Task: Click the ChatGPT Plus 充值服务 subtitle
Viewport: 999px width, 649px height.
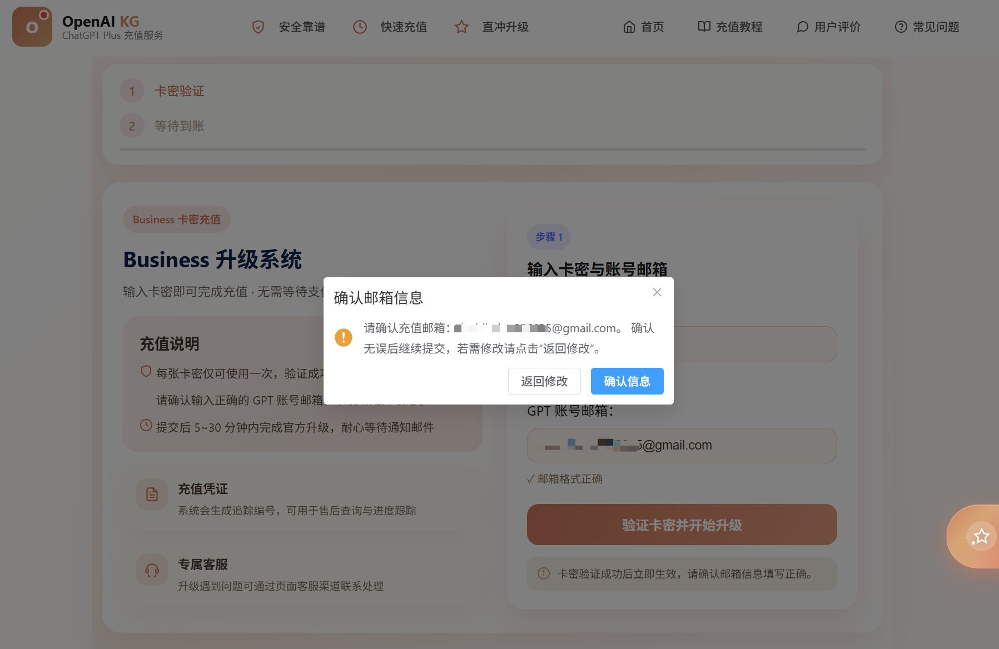Action: click(113, 36)
